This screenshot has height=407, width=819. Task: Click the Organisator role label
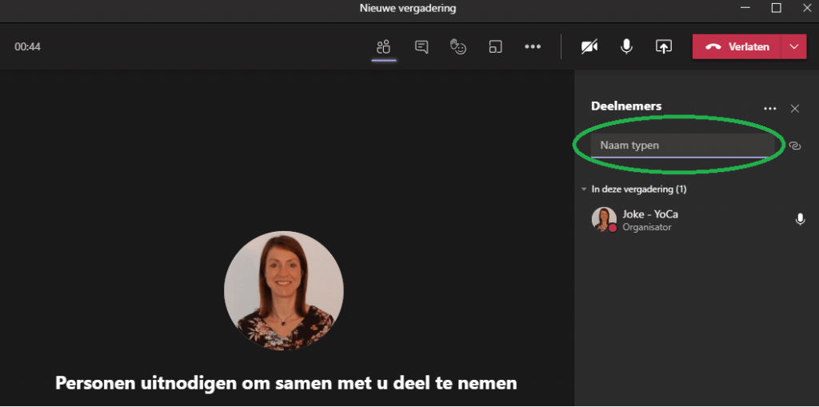(647, 227)
